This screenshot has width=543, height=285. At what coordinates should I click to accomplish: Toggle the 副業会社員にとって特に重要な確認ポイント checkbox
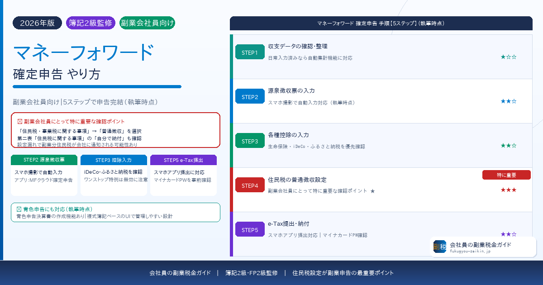point(20,121)
